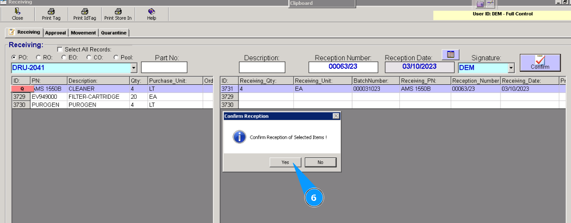This screenshot has height=223, width=571.
Task: Select the Pool radio button
Action: (116, 57)
